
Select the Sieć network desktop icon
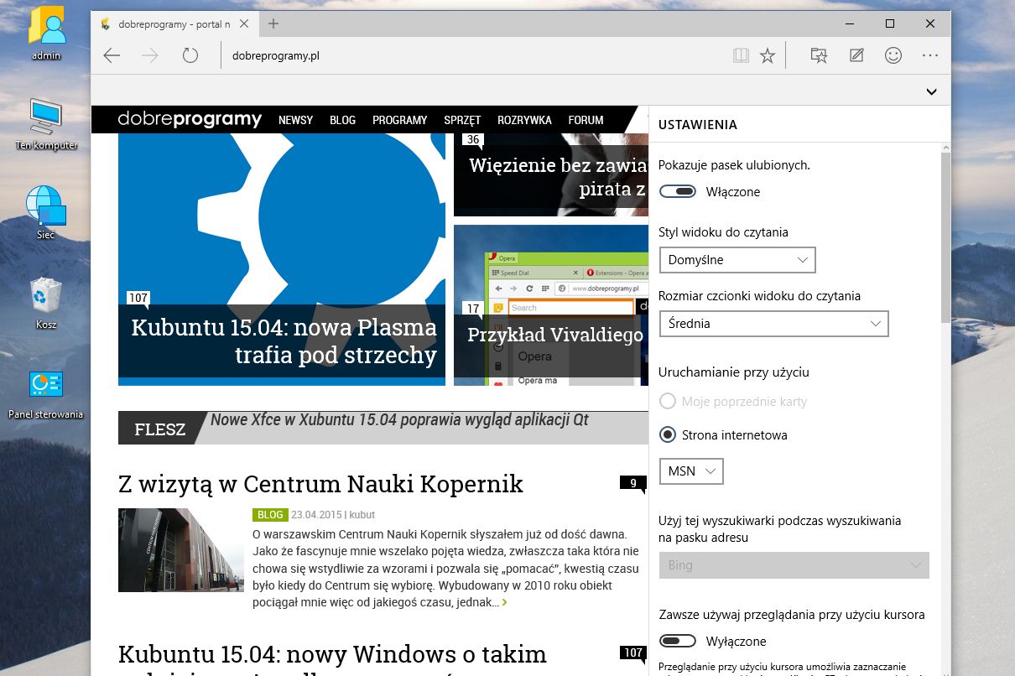click(x=46, y=212)
